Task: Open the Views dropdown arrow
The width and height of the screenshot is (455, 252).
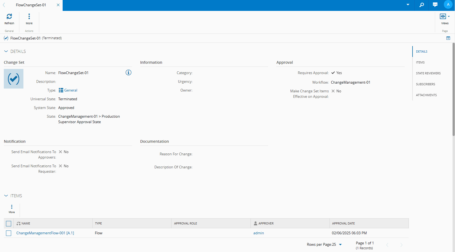Action: [449, 16]
